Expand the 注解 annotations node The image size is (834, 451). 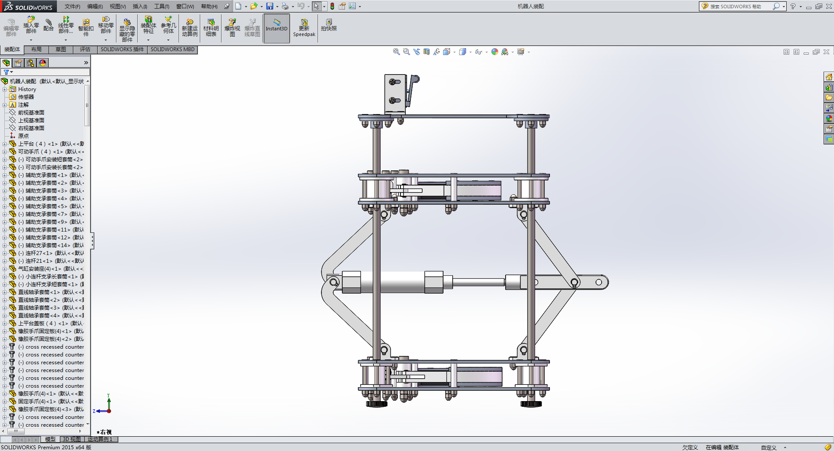5,105
